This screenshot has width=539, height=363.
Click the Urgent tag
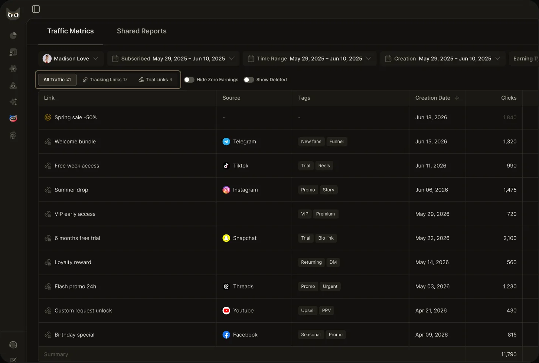(330, 286)
